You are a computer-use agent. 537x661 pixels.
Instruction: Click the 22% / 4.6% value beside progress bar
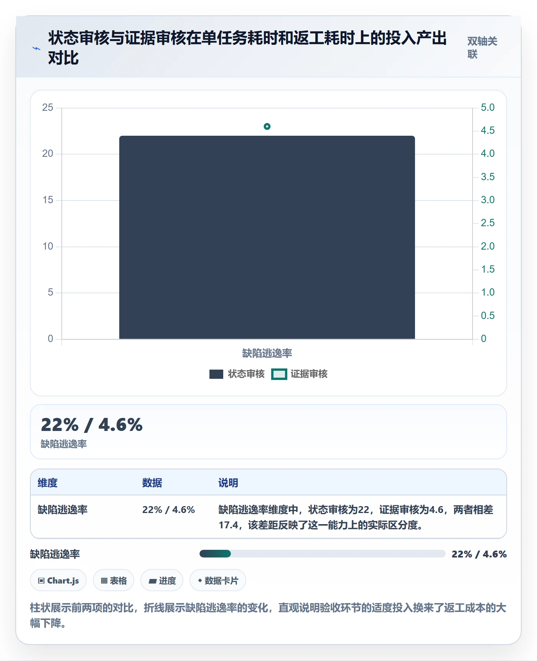click(x=479, y=554)
